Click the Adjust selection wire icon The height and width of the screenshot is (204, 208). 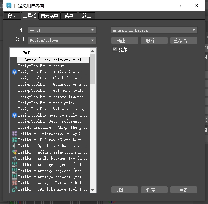pos(15,152)
